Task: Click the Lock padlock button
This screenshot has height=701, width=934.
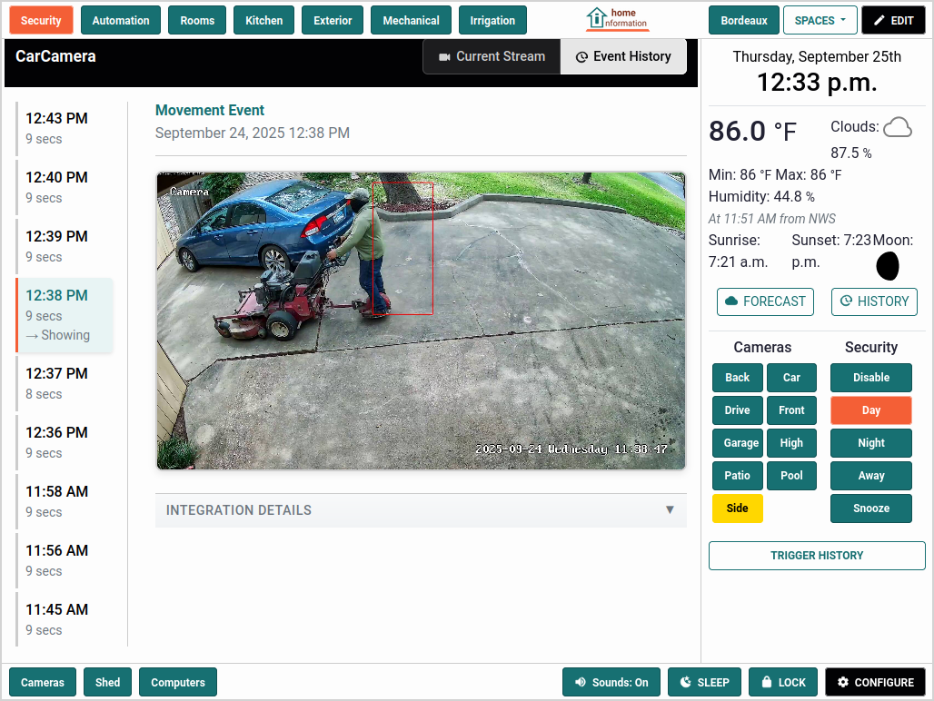Action: pos(782,682)
